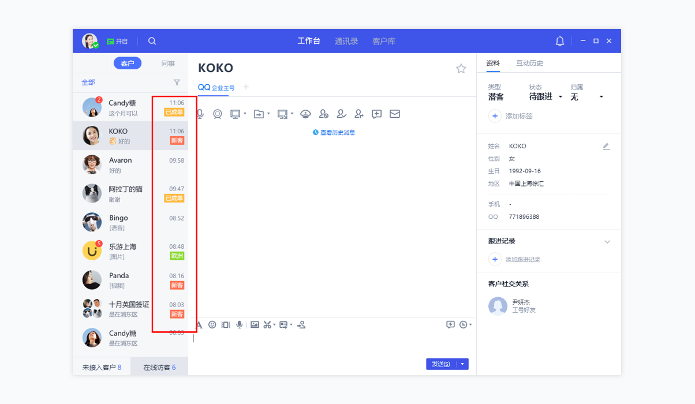The width and height of the screenshot is (695, 404).
Task: Show 在线访客 list
Action: (x=159, y=367)
